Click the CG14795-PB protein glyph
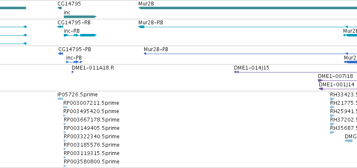 60,54
